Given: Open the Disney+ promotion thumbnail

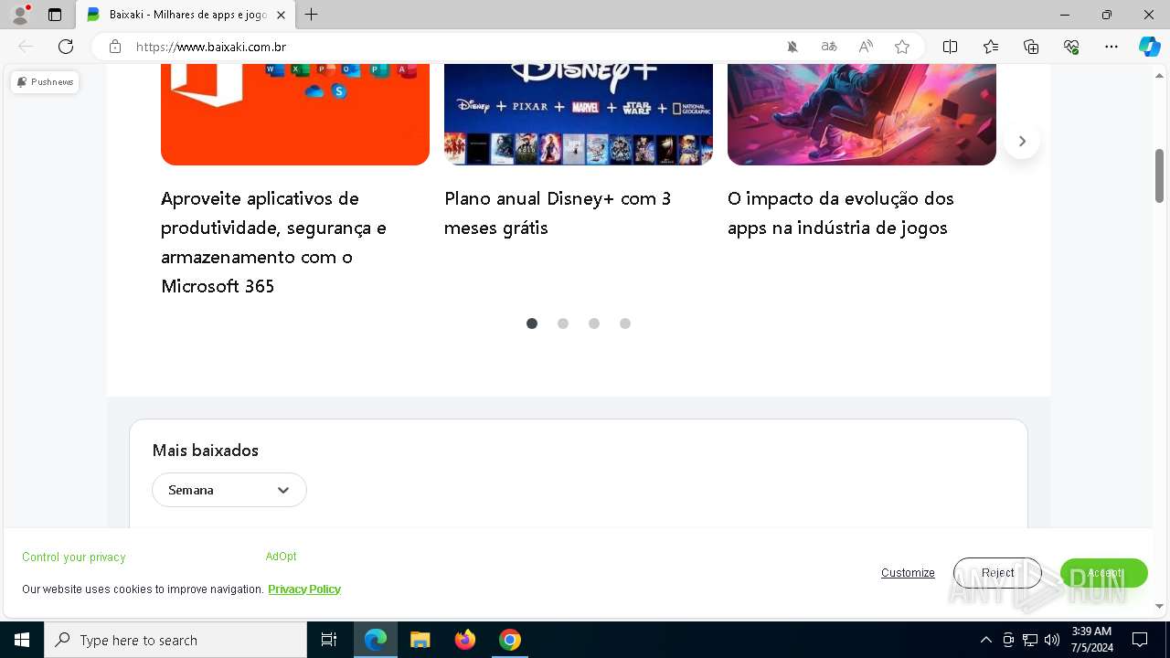Looking at the screenshot, I should 579,114.
